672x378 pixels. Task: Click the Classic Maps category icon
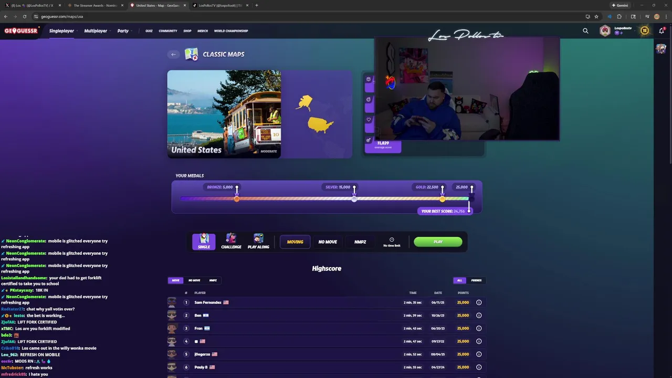coord(191,54)
